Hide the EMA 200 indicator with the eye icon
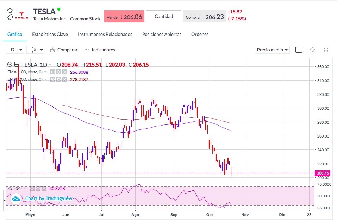 point(53,79)
